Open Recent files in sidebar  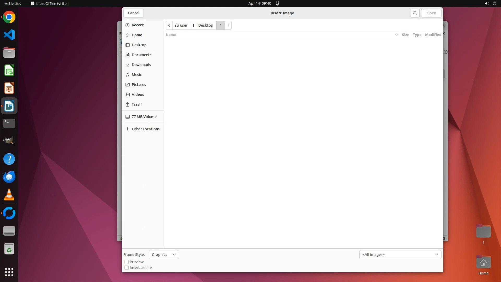(x=138, y=25)
